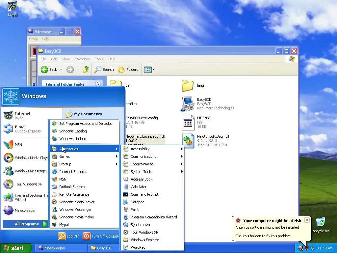Expand the System Tools submenu
337x253 pixels.
(x=152, y=171)
